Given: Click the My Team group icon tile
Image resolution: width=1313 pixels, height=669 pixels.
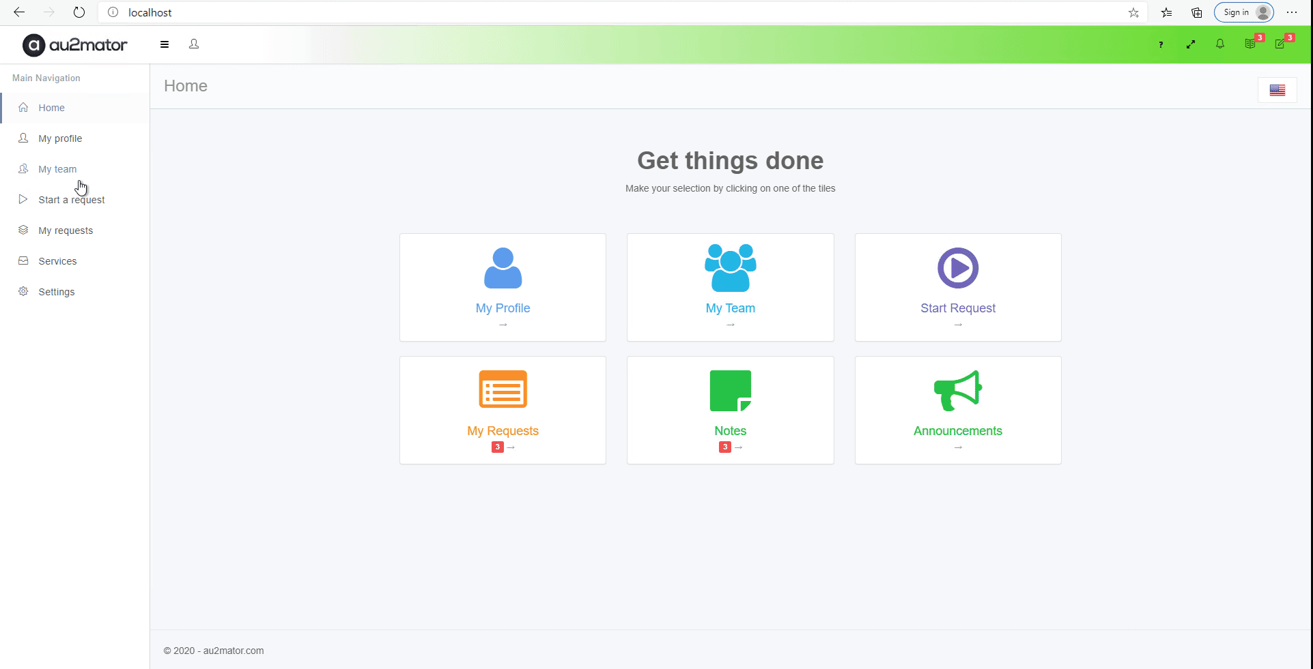Looking at the screenshot, I should click(x=730, y=269).
